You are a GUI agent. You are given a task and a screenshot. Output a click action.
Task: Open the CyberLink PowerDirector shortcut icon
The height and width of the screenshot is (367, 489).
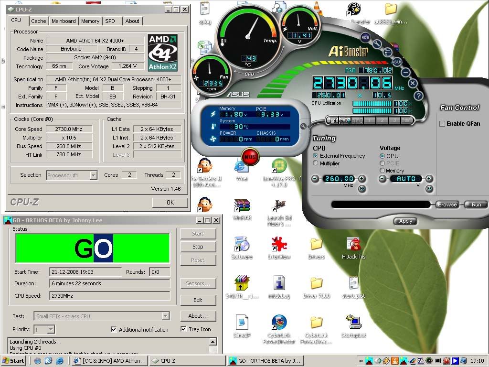tap(279, 330)
